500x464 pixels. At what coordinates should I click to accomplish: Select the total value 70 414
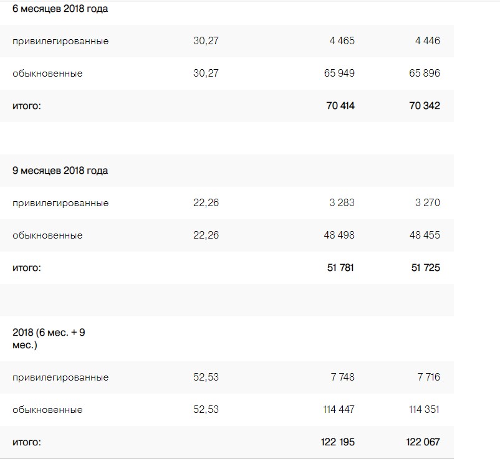click(340, 106)
